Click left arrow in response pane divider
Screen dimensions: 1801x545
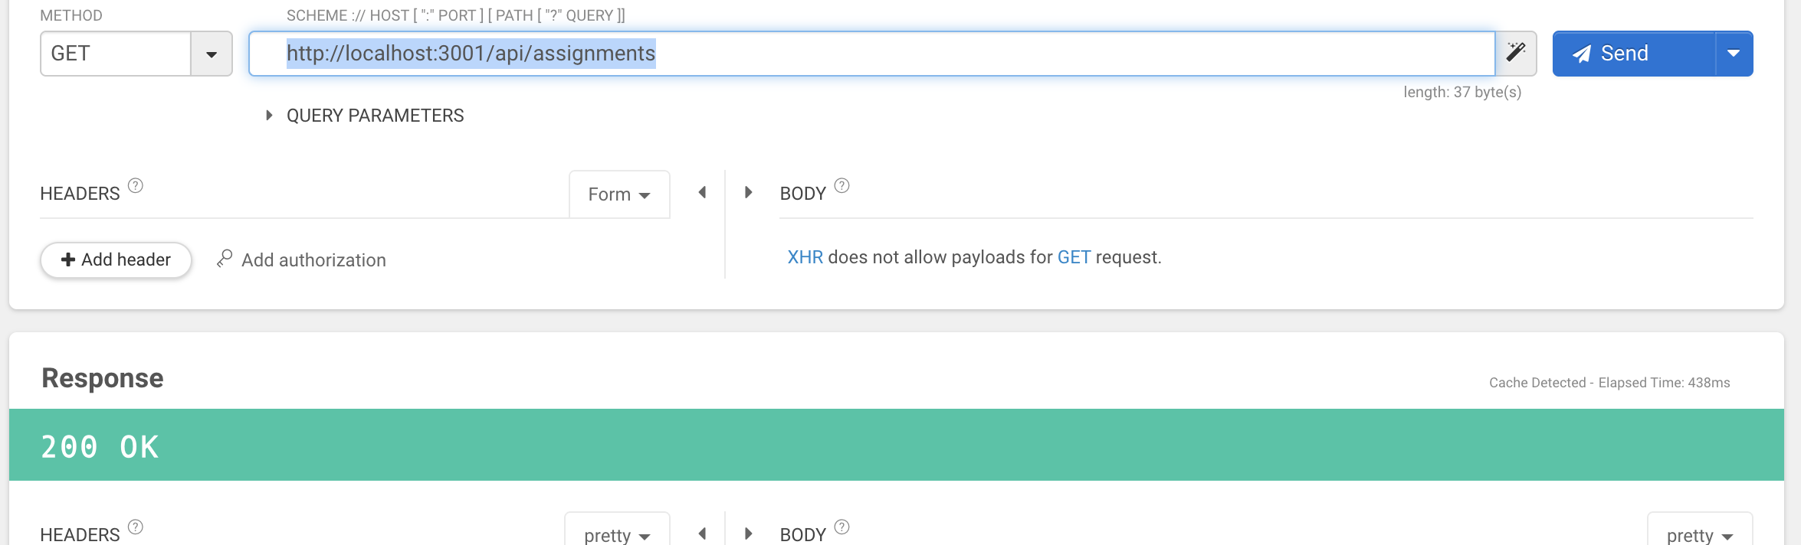point(702,534)
